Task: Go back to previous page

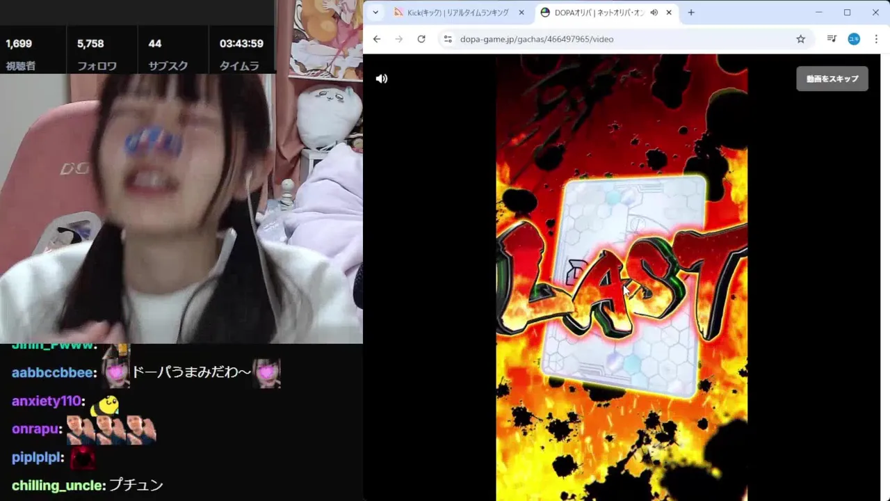Action: (x=377, y=39)
